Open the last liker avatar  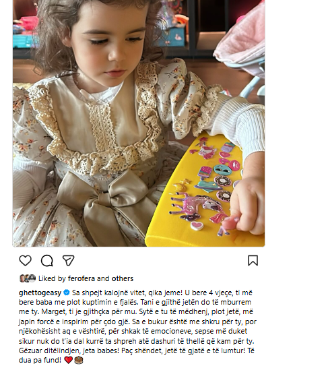pos(32,278)
